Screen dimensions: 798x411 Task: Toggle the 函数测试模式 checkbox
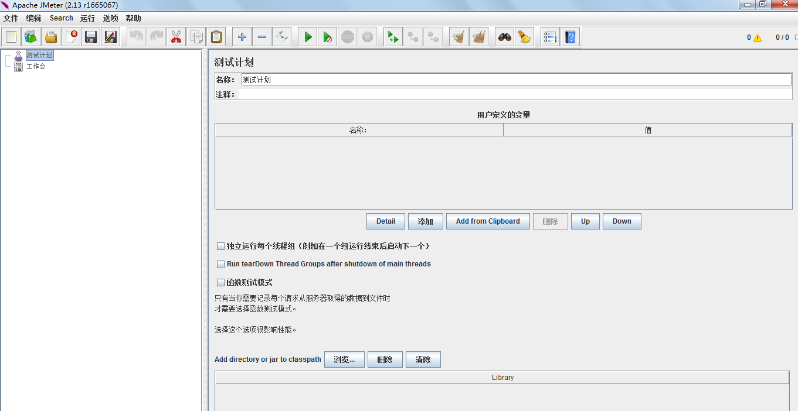[221, 282]
